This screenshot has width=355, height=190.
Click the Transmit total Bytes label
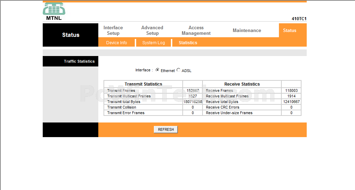coord(124,102)
